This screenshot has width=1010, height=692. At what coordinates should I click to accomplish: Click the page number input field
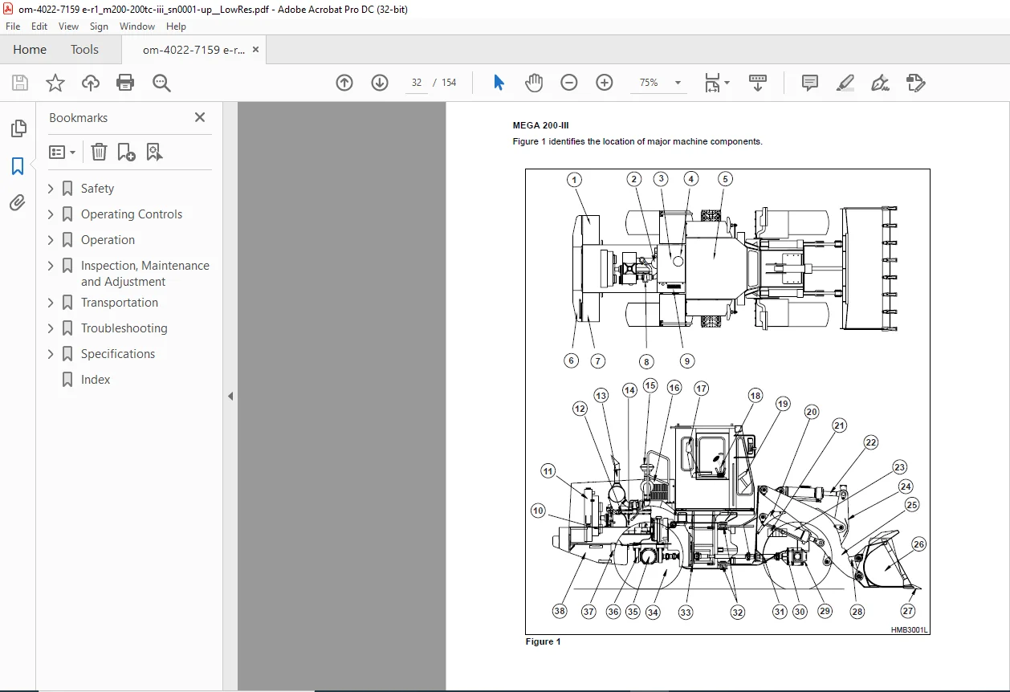(417, 83)
